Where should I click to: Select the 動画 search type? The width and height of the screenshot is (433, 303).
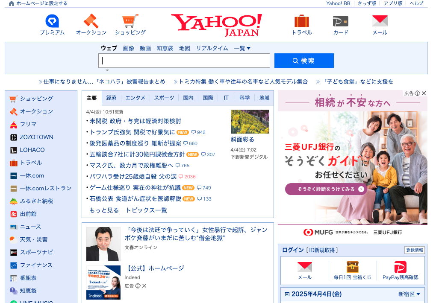(145, 48)
